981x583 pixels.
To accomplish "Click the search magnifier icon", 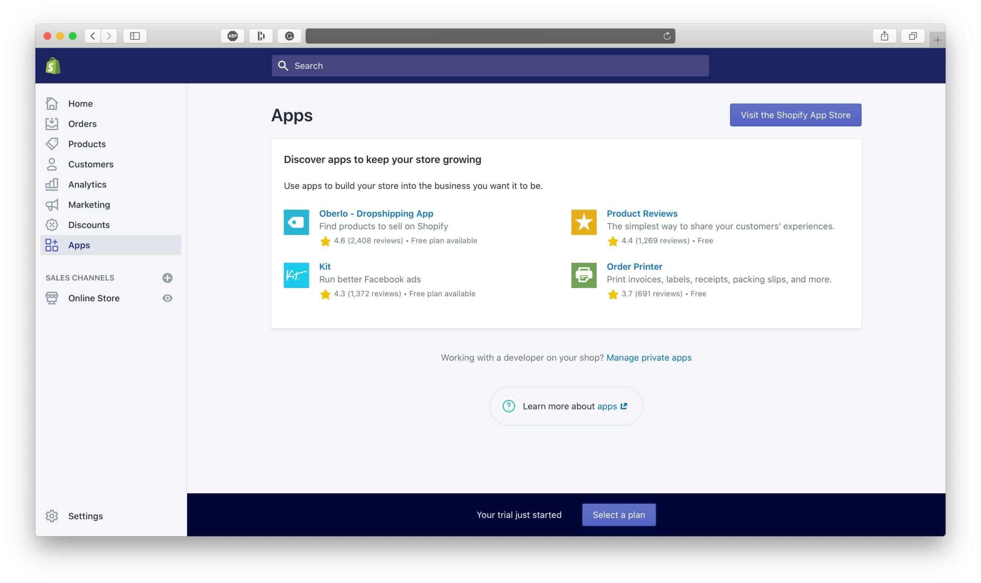I will 283,66.
